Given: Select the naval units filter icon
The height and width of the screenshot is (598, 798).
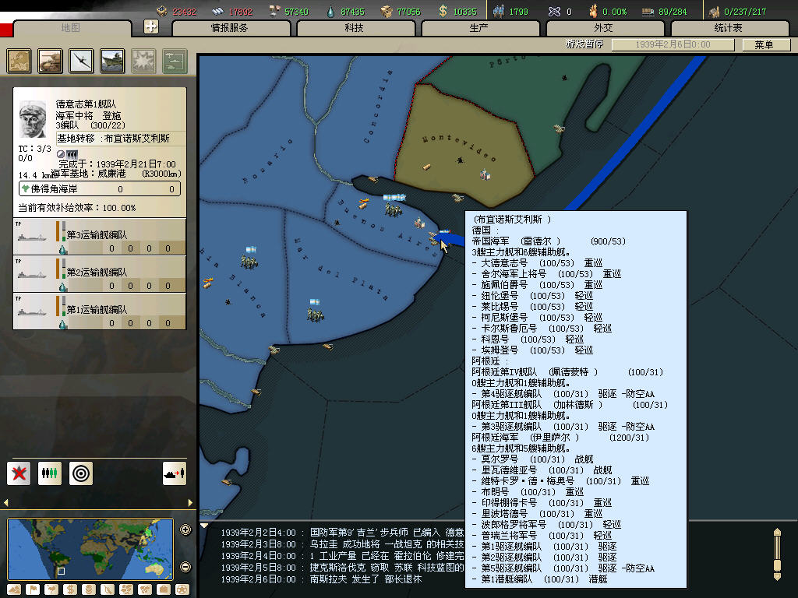Looking at the screenshot, I should tap(112, 61).
